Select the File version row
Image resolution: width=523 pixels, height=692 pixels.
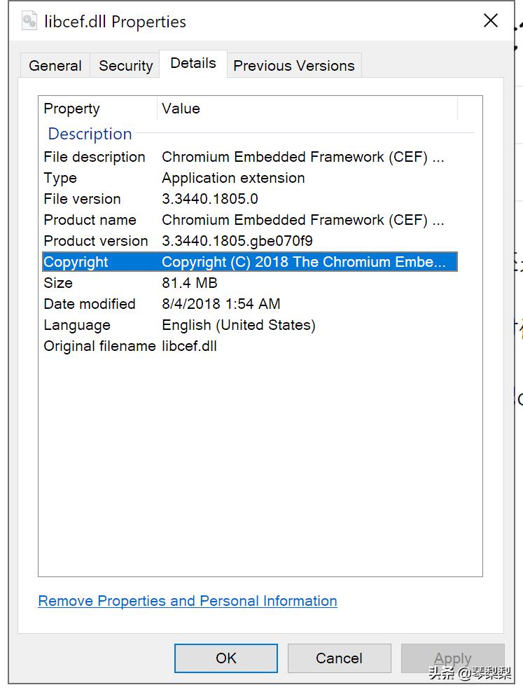[249, 199]
